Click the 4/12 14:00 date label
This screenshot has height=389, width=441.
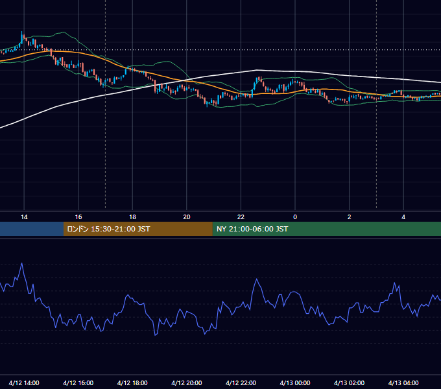(x=24, y=383)
